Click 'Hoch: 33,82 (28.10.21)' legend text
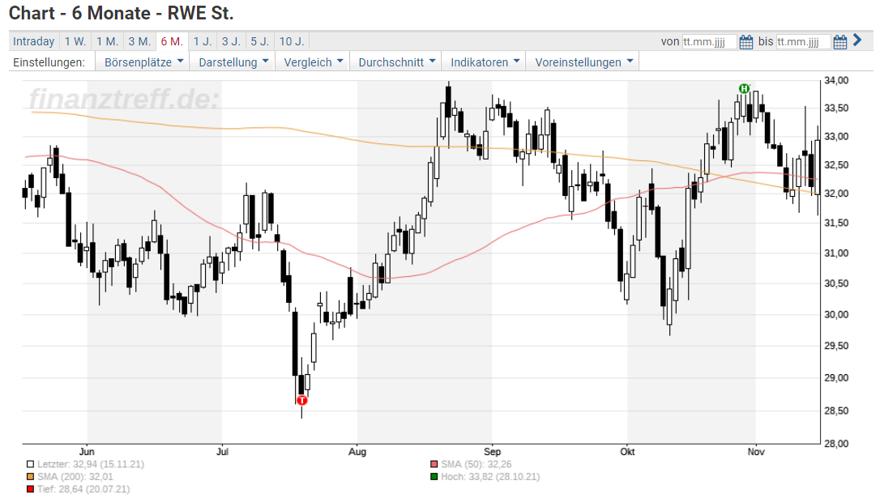The image size is (880, 502). 490,477
